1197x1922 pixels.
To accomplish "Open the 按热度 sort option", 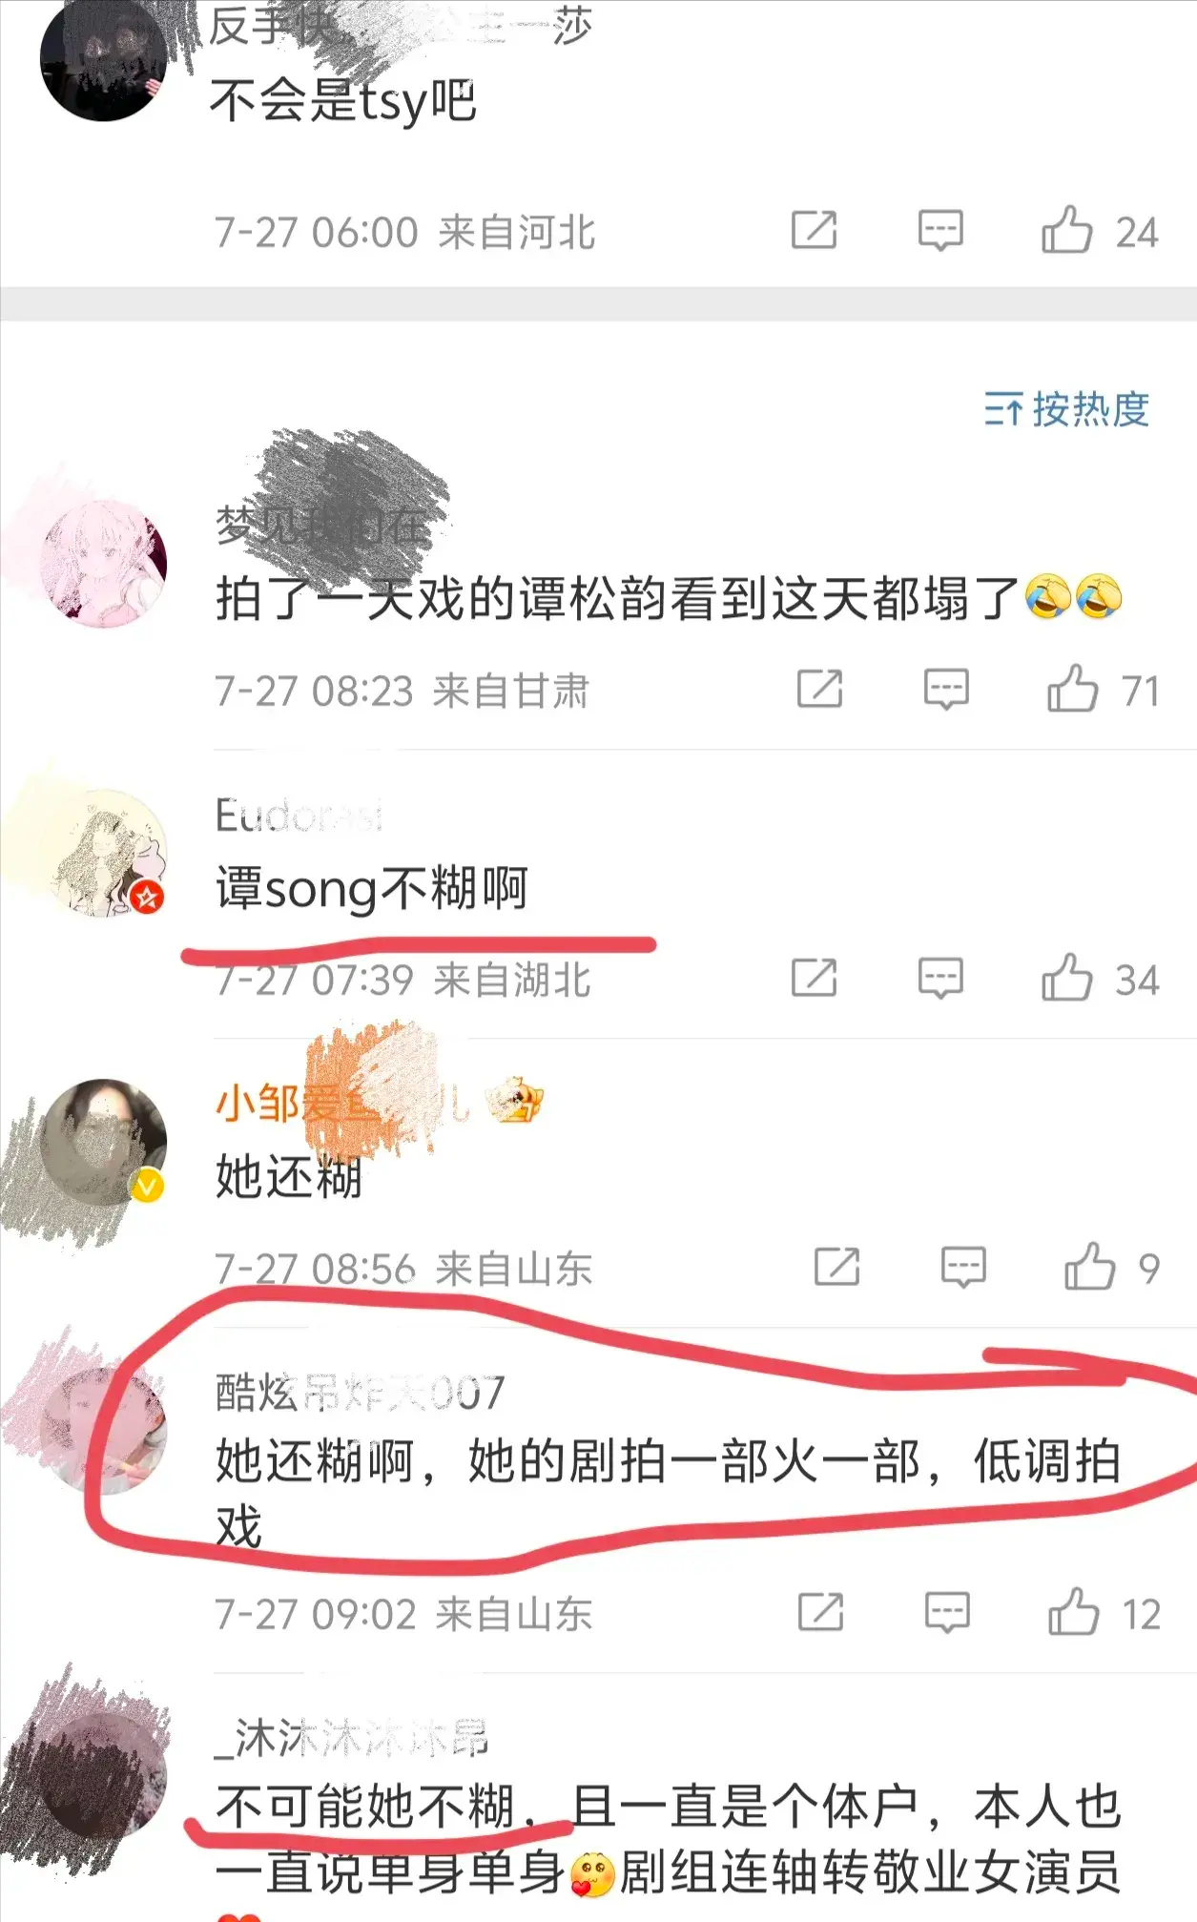I will pyautogui.click(x=1066, y=410).
